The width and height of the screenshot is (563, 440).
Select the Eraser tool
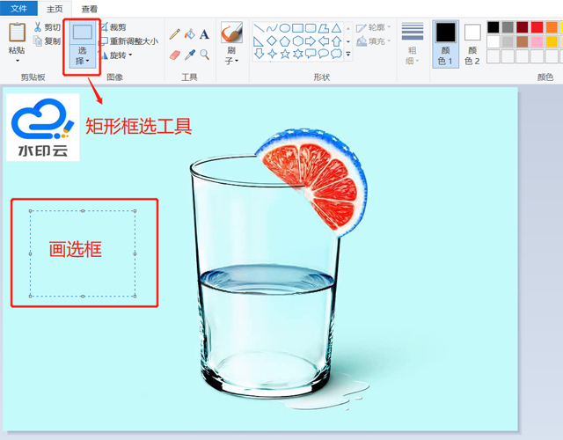175,55
